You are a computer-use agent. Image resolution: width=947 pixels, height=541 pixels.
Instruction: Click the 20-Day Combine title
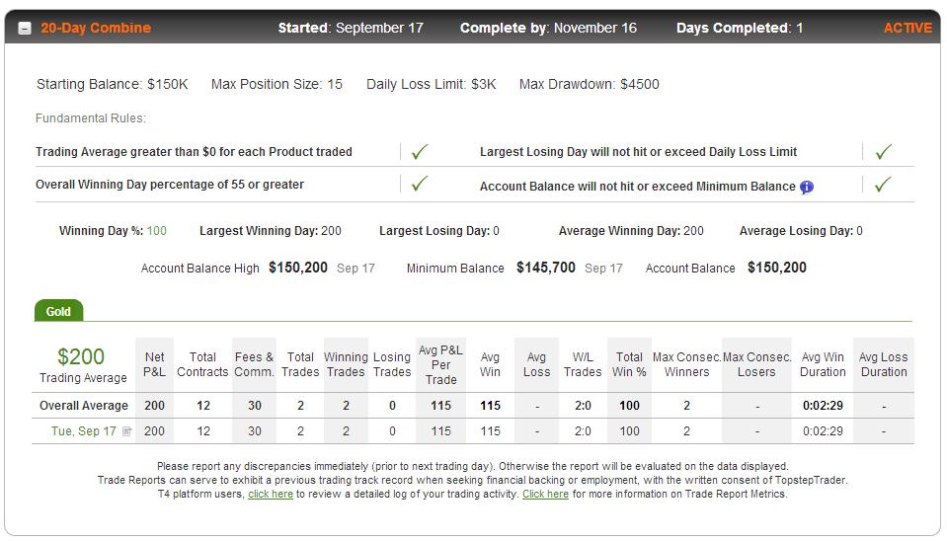pos(96,28)
